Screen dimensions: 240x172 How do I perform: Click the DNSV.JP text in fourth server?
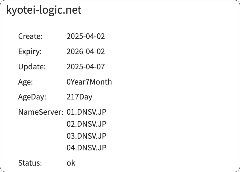(x=92, y=148)
